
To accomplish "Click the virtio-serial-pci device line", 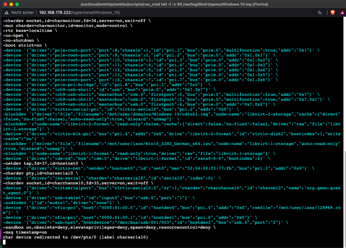I will (121, 109).
